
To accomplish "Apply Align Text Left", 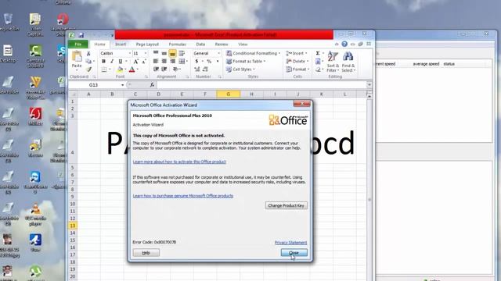I will tap(156, 61).
